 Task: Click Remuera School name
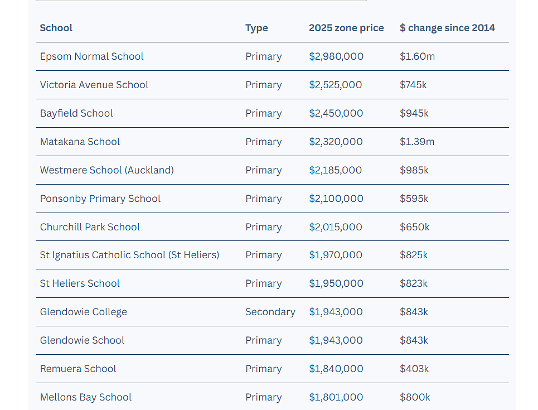click(78, 369)
